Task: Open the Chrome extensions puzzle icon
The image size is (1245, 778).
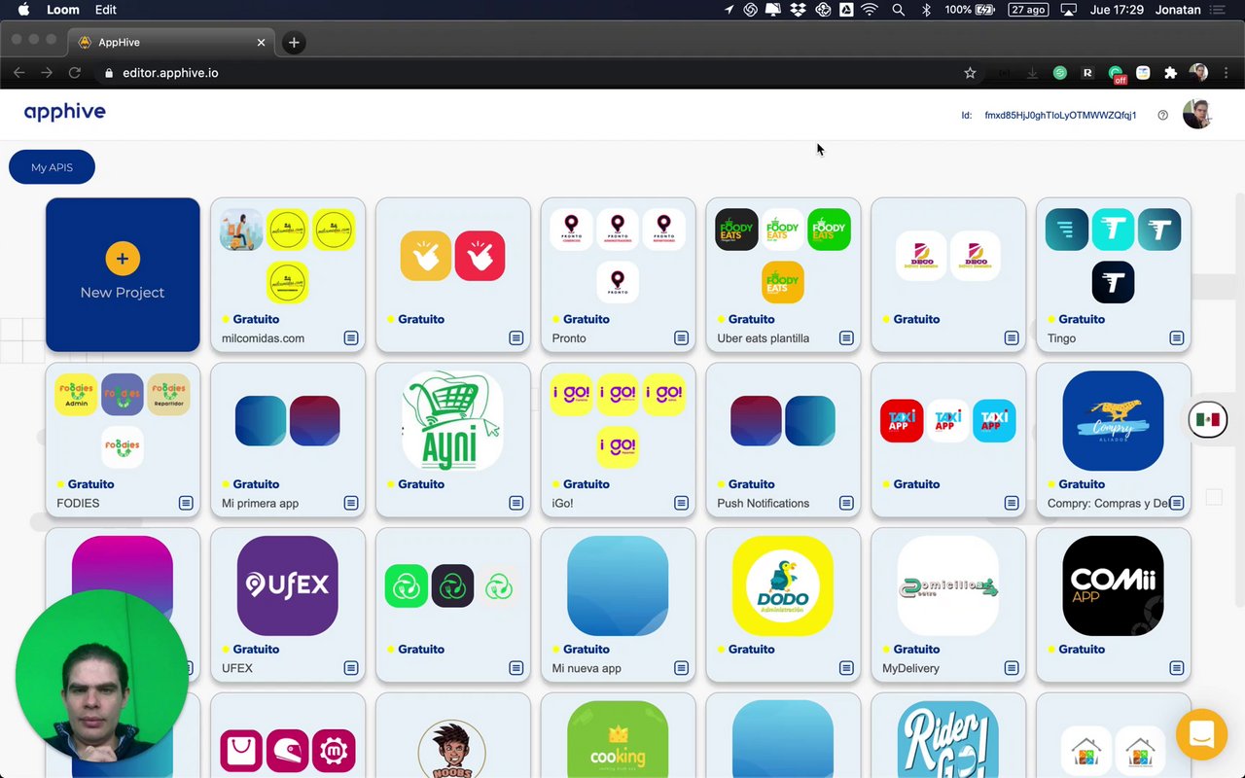Action: tap(1170, 73)
